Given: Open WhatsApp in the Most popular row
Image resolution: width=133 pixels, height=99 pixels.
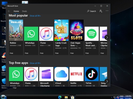Looking at the screenshot, I should pyautogui.click(x=31, y=41).
